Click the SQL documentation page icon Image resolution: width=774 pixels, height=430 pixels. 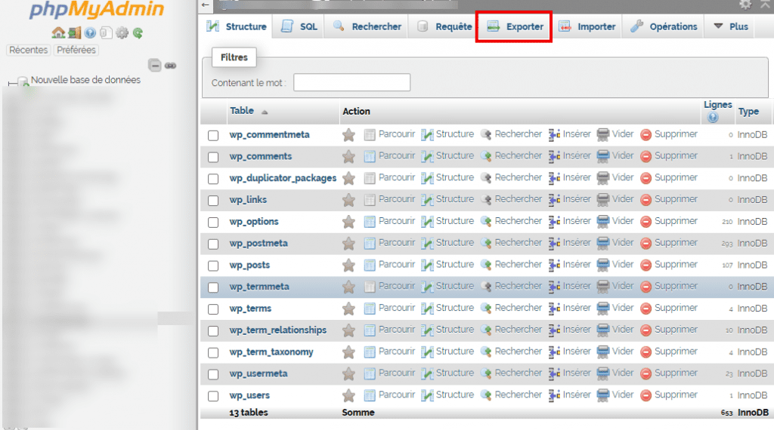click(x=106, y=33)
